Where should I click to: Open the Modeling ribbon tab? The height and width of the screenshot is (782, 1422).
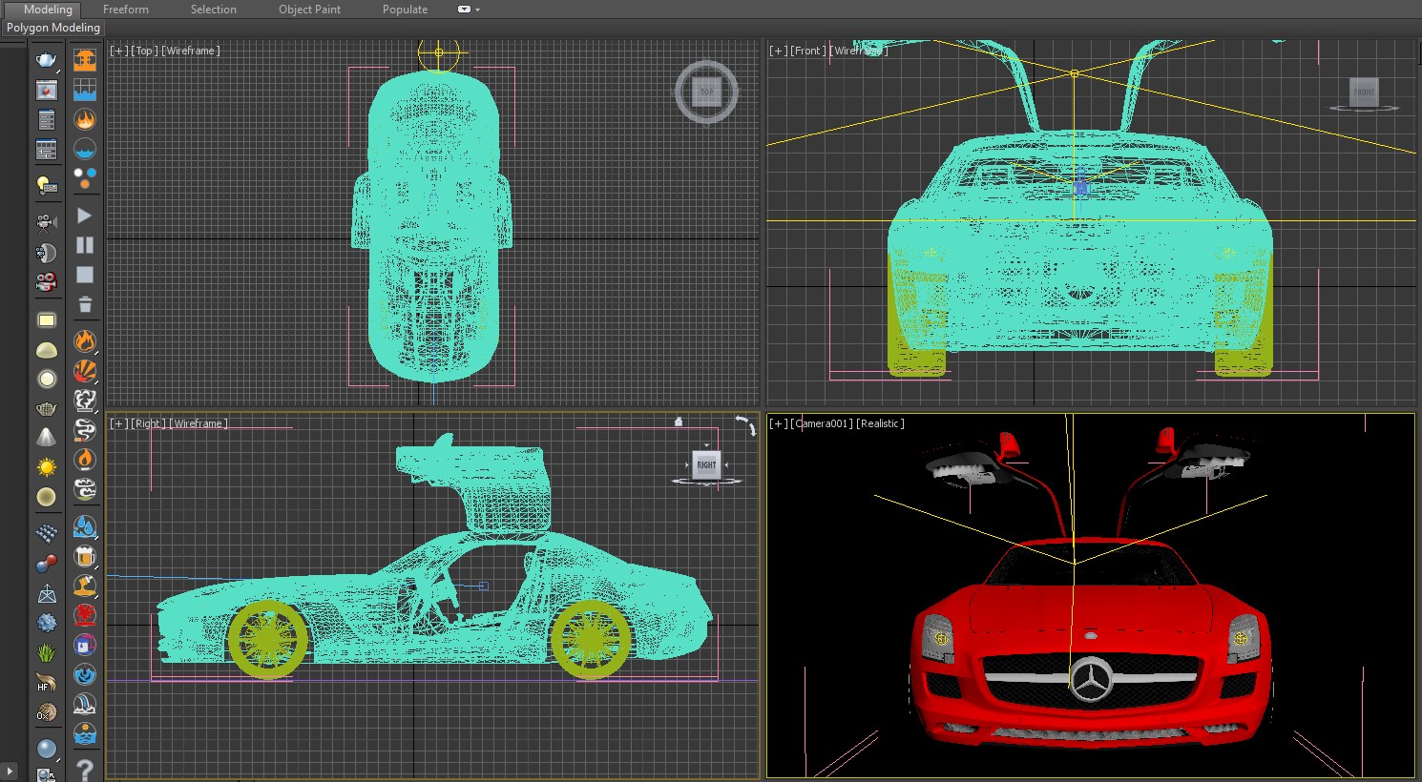[x=48, y=10]
